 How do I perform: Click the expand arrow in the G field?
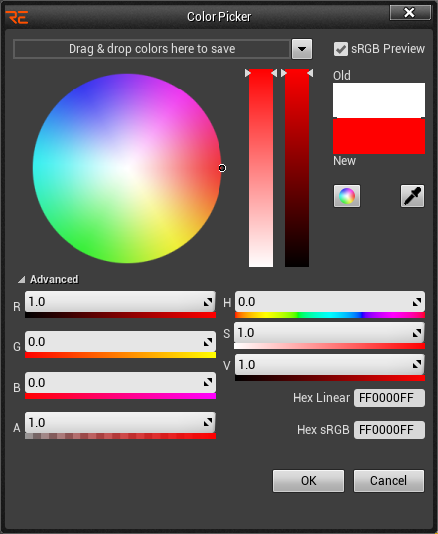208,342
